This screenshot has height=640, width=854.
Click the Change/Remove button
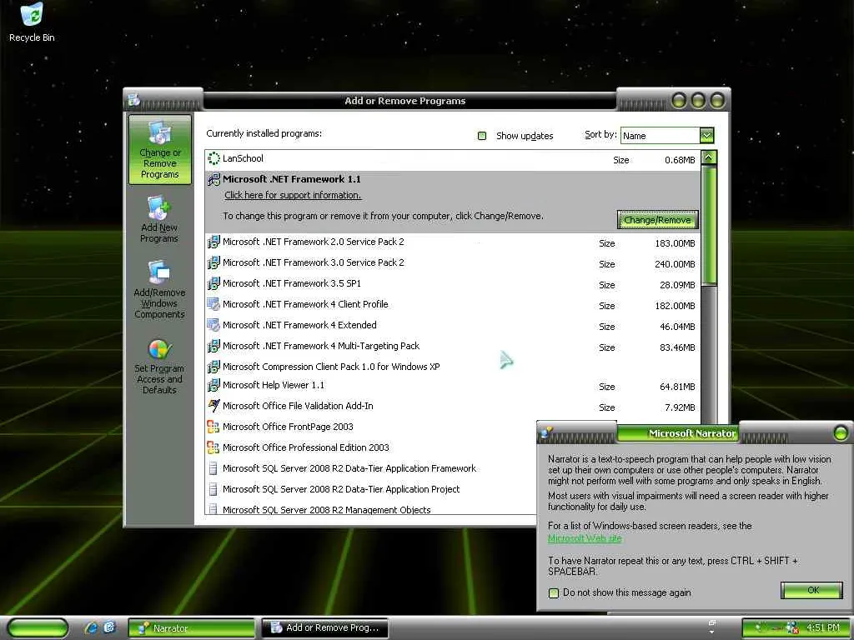(657, 220)
